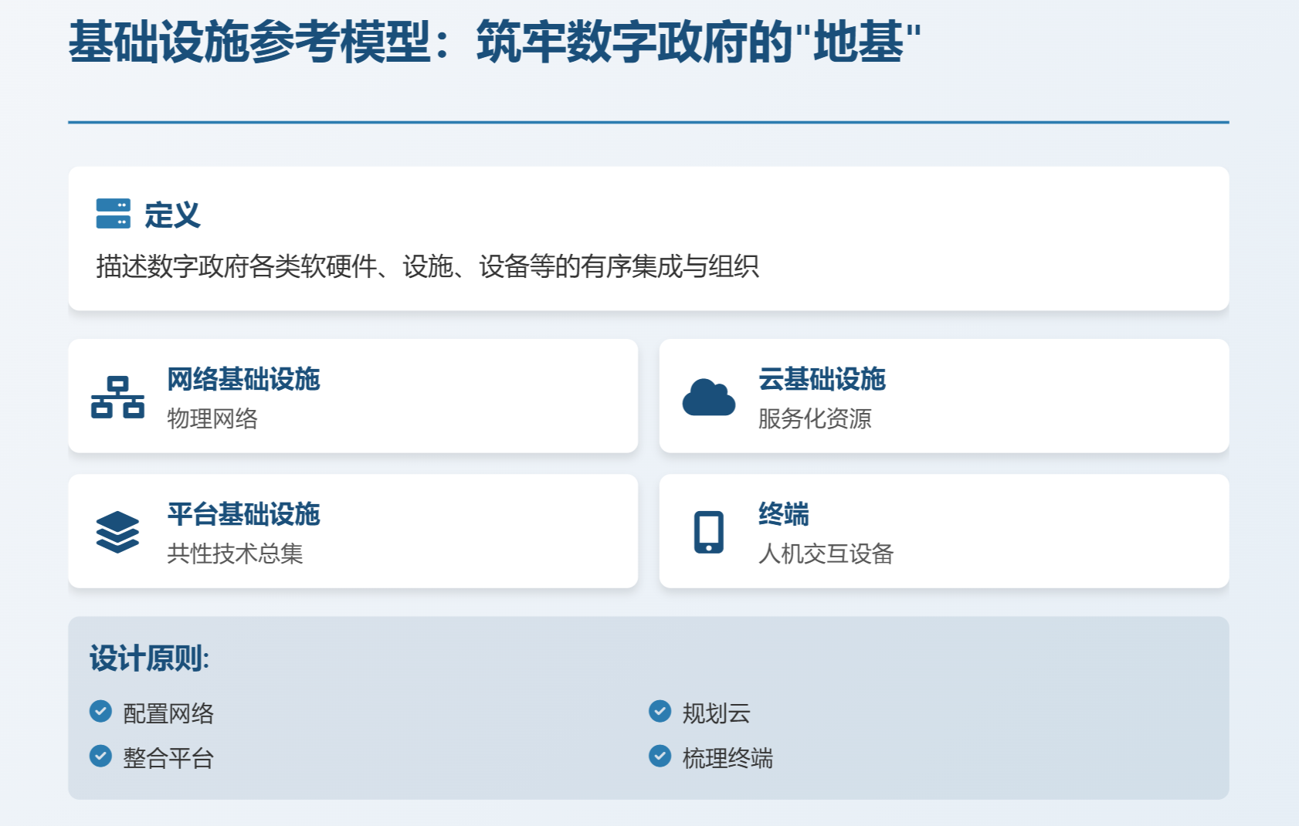This screenshot has width=1299, height=826.
Task: Click the network topology icon
Action: [x=117, y=397]
